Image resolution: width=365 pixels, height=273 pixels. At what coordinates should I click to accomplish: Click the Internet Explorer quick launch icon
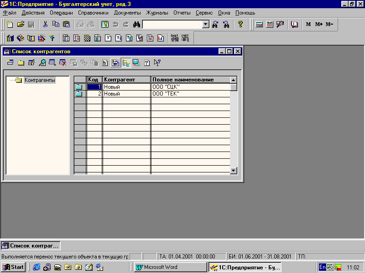(36, 267)
